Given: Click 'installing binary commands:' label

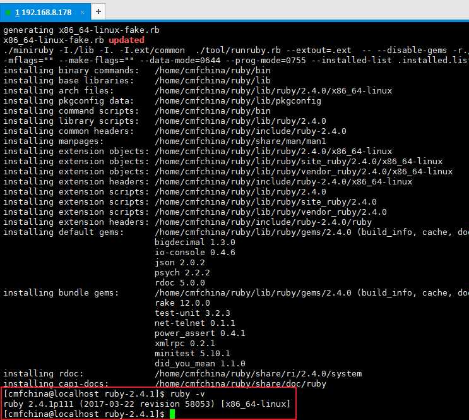Looking at the screenshot, I should [x=71, y=70].
